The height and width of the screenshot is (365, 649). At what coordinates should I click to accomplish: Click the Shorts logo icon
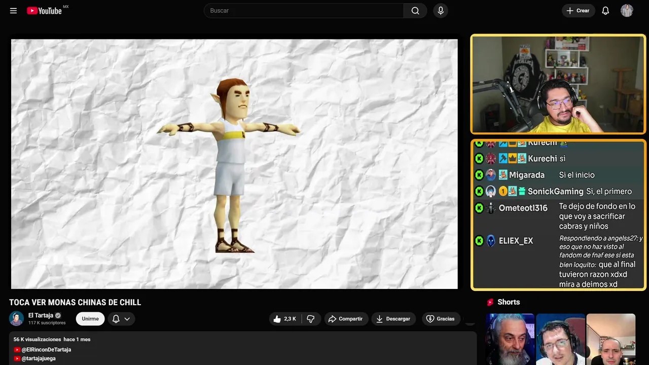point(490,302)
